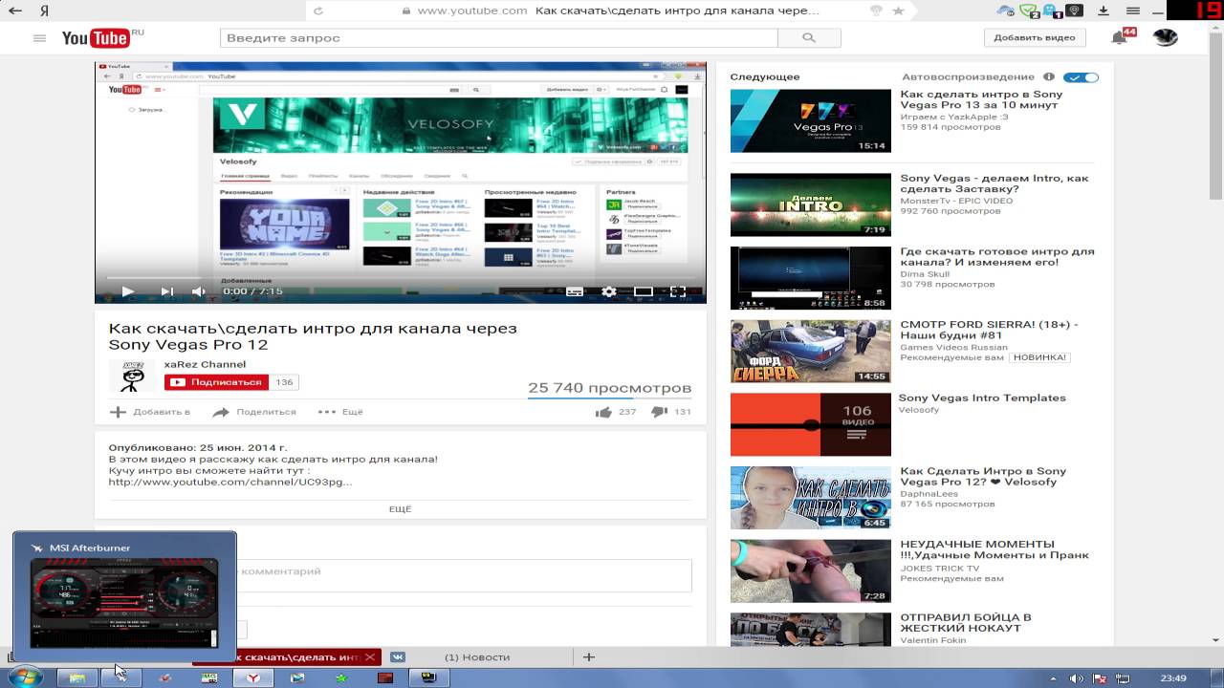Open the youtube.com/channel link in description

pyautogui.click(x=230, y=482)
